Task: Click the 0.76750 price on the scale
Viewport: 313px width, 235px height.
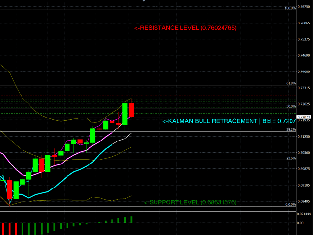Action: point(304,6)
